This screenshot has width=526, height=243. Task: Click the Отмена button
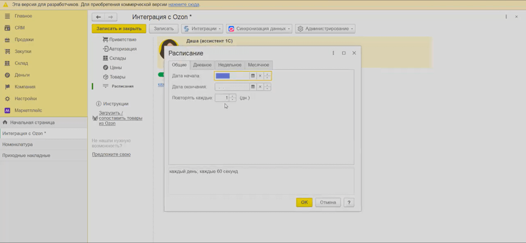328,202
